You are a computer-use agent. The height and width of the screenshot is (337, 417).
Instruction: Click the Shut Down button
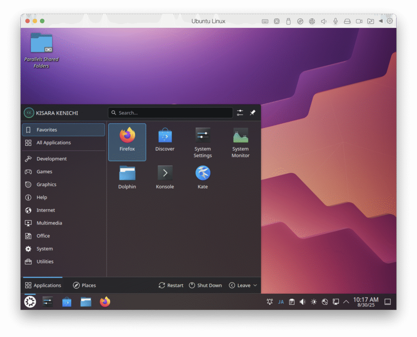205,285
